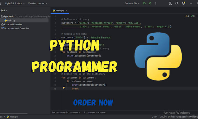Click the typo checks indicator showing 6

(x=192, y=16)
